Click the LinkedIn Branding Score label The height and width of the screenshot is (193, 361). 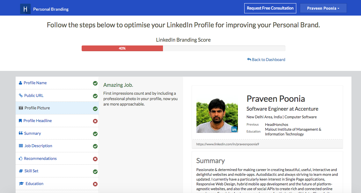click(183, 40)
